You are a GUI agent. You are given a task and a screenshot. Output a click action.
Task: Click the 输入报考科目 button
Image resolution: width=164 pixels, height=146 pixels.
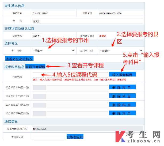(x=122, y=74)
